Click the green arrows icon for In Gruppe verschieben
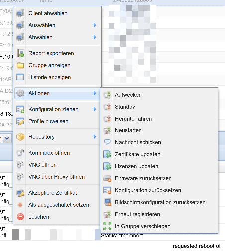225x252 pixels. coord(107,226)
